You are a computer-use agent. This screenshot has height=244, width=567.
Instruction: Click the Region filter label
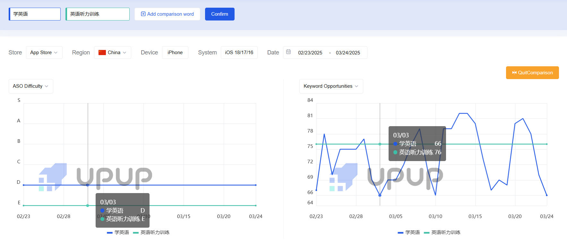pos(81,53)
